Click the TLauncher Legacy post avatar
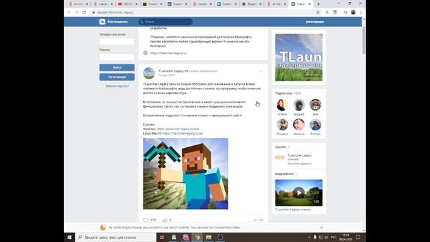 point(149,73)
